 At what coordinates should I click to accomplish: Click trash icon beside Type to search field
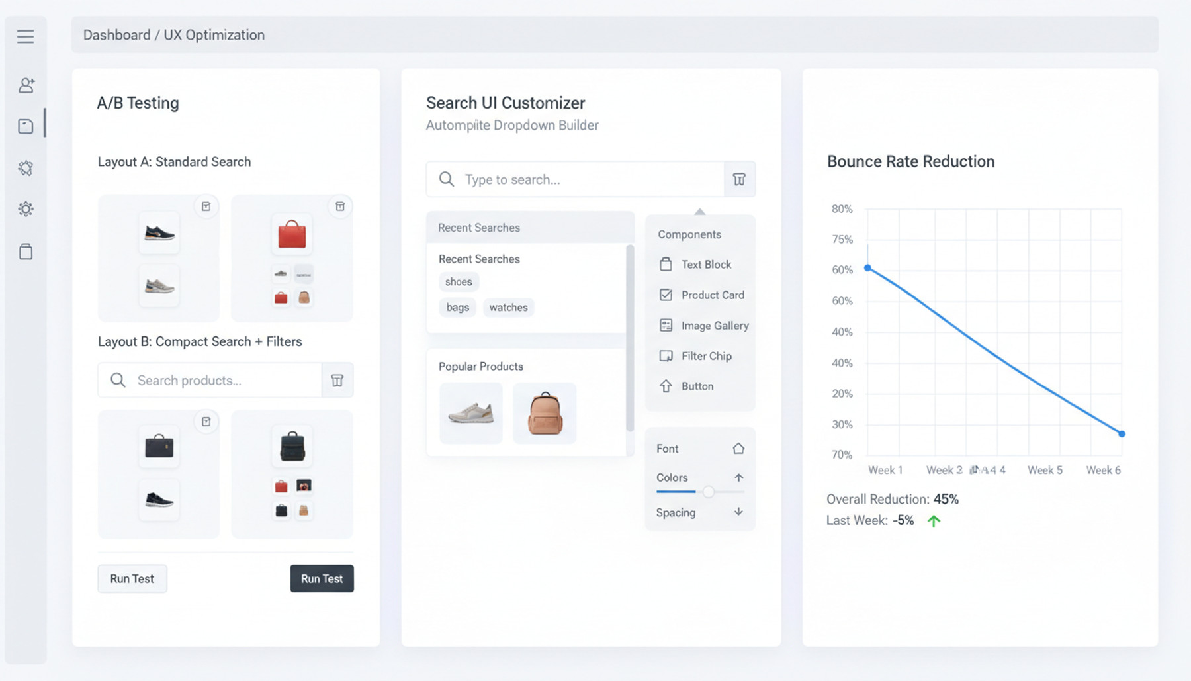739,179
